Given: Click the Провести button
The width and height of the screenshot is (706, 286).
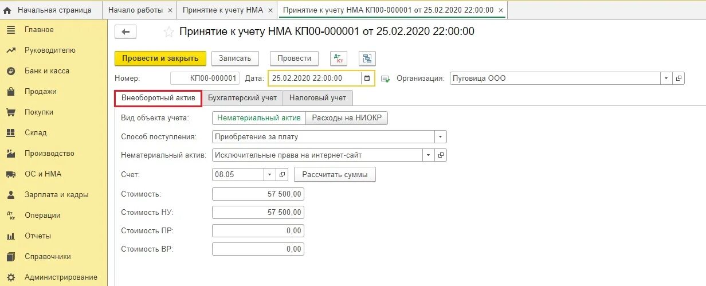Looking at the screenshot, I should click(294, 58).
